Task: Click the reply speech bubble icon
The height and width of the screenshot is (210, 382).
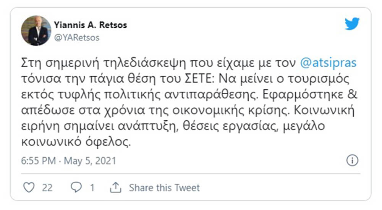Action: click(76, 187)
